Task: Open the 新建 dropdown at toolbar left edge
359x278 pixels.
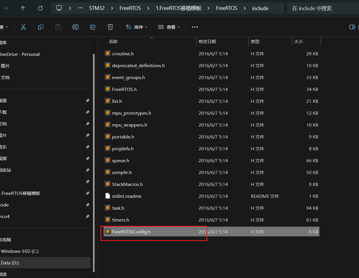Action: (4, 27)
